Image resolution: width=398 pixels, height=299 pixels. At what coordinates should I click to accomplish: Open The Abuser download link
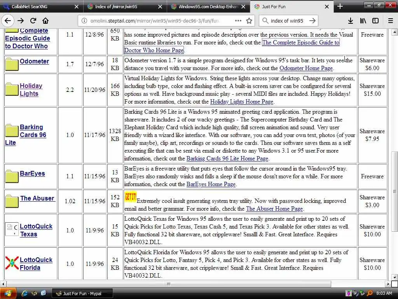pyautogui.click(x=37, y=198)
